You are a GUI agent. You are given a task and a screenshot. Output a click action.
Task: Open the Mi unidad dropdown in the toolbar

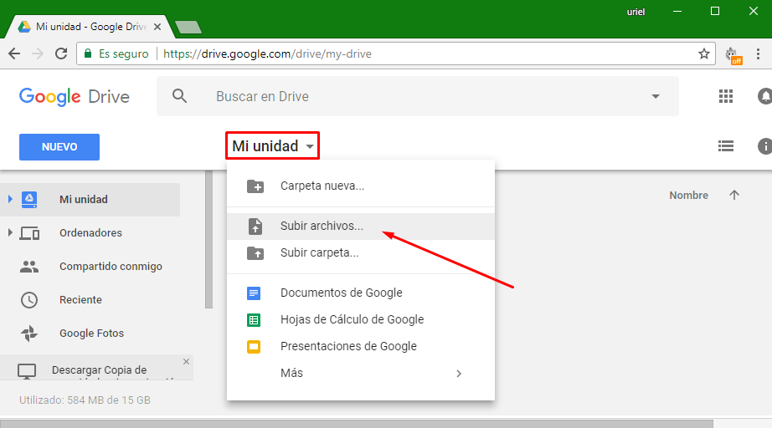273,145
